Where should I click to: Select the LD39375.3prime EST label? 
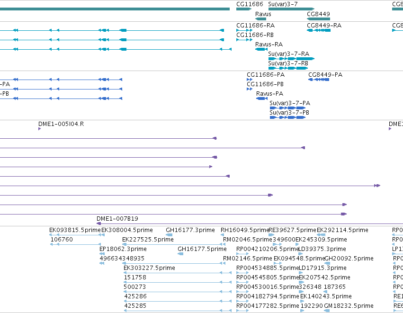[322, 249]
